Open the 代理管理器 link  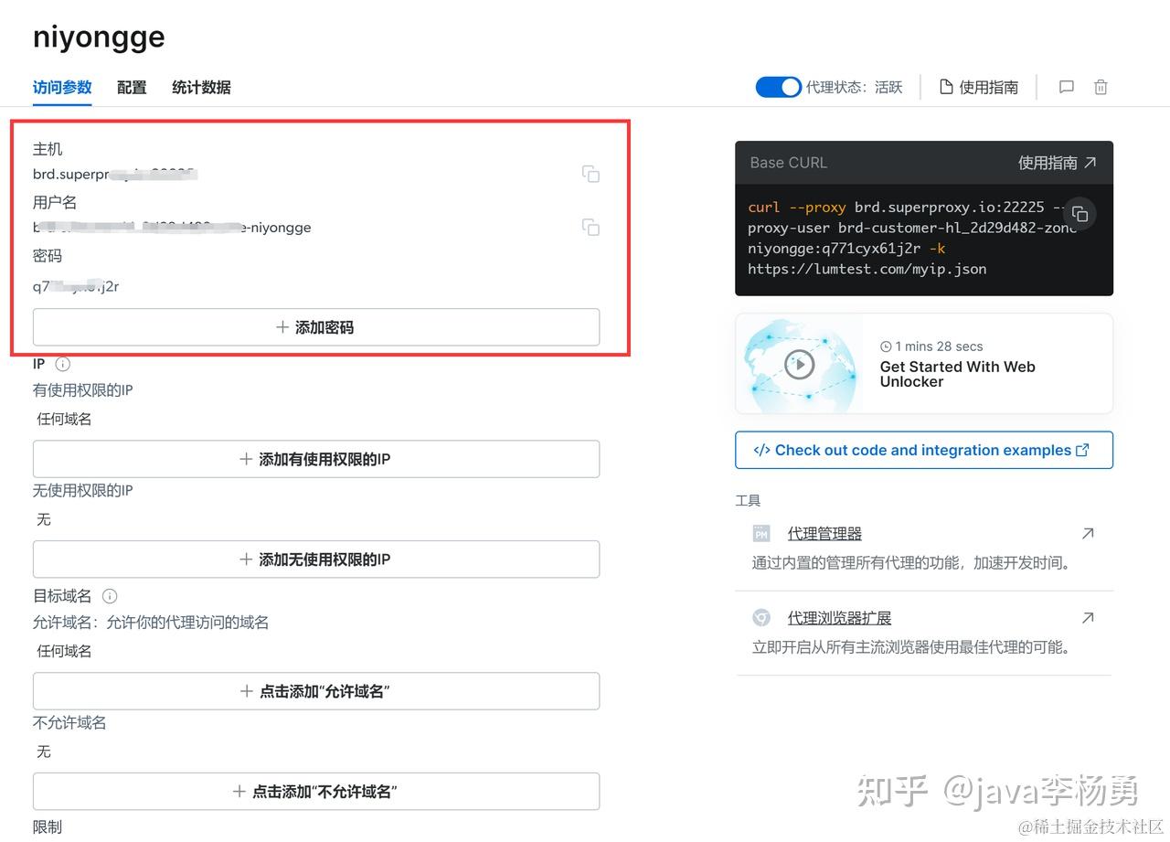pyautogui.click(x=824, y=533)
